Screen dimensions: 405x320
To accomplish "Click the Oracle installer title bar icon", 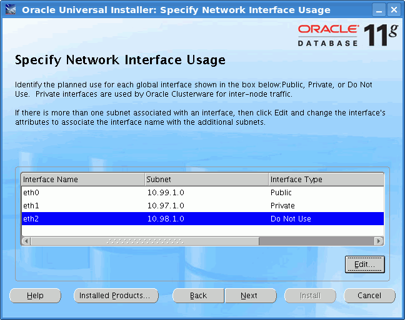I will click(x=11, y=10).
